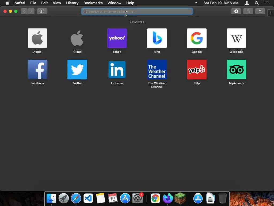The height and width of the screenshot is (206, 274).
Task: Open the Wikipedia favorite tile
Action: pyautogui.click(x=237, y=38)
